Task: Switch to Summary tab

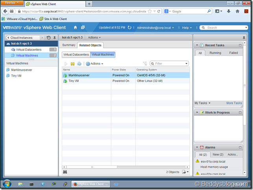Action: 69,45
